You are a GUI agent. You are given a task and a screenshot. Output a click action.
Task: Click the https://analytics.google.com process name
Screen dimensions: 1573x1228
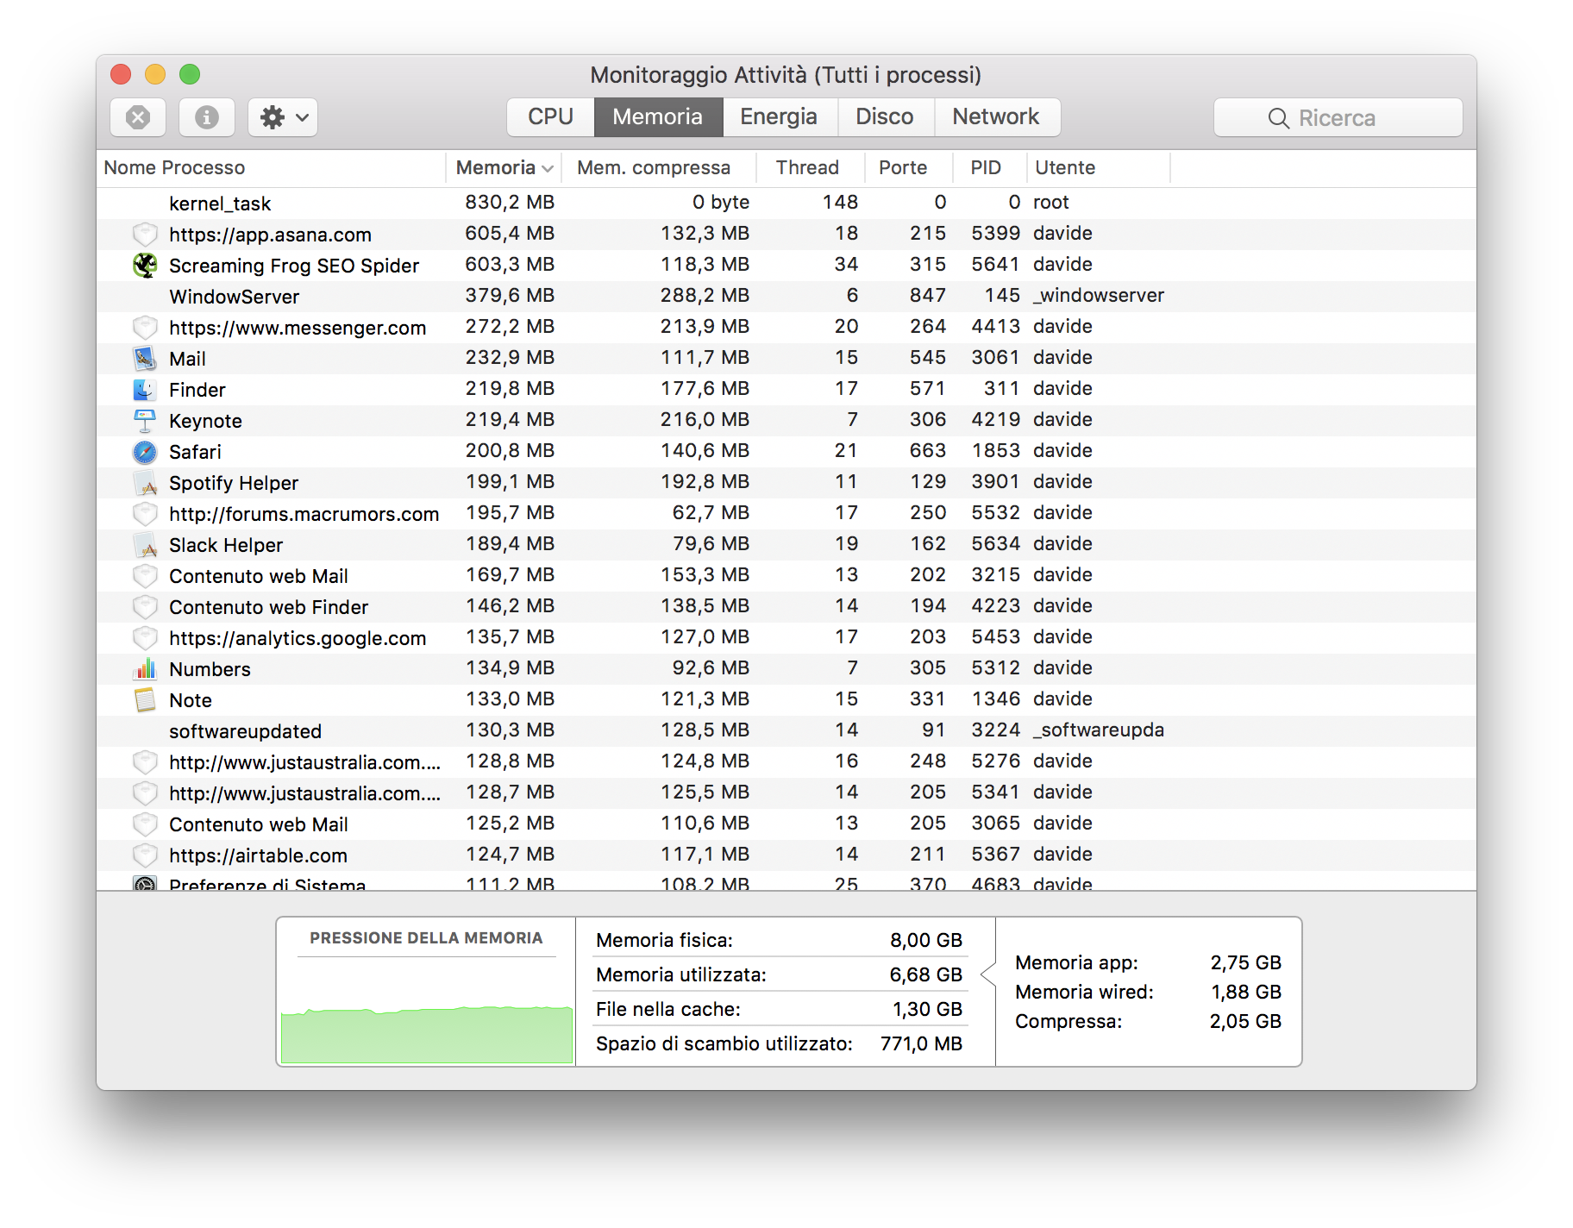[x=298, y=638]
